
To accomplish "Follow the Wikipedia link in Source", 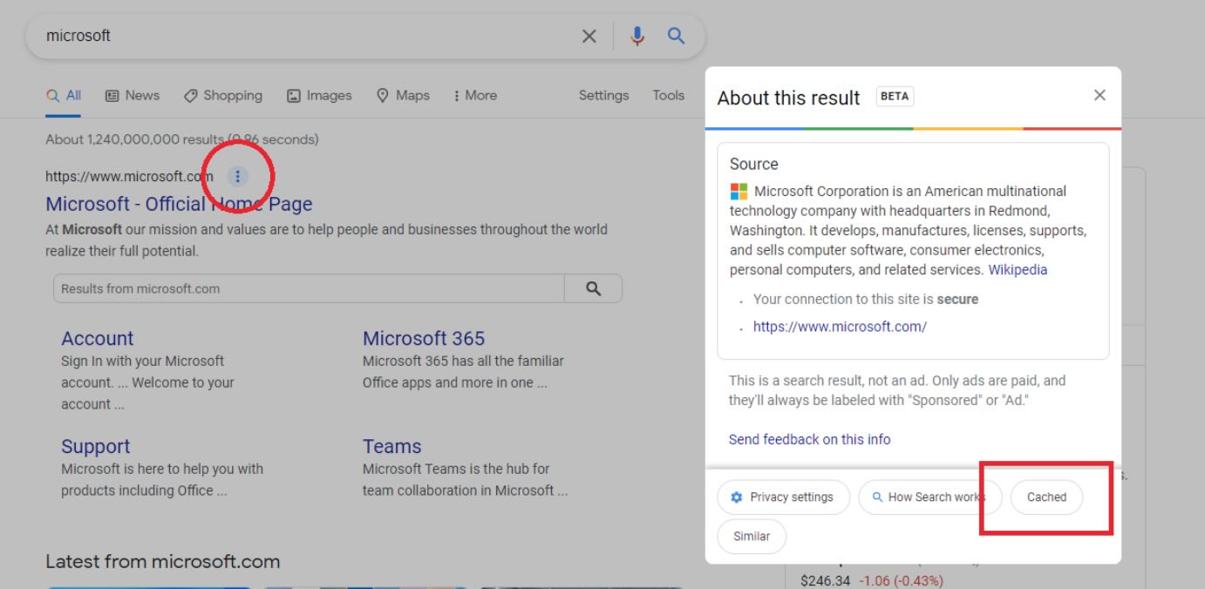I will [1018, 270].
